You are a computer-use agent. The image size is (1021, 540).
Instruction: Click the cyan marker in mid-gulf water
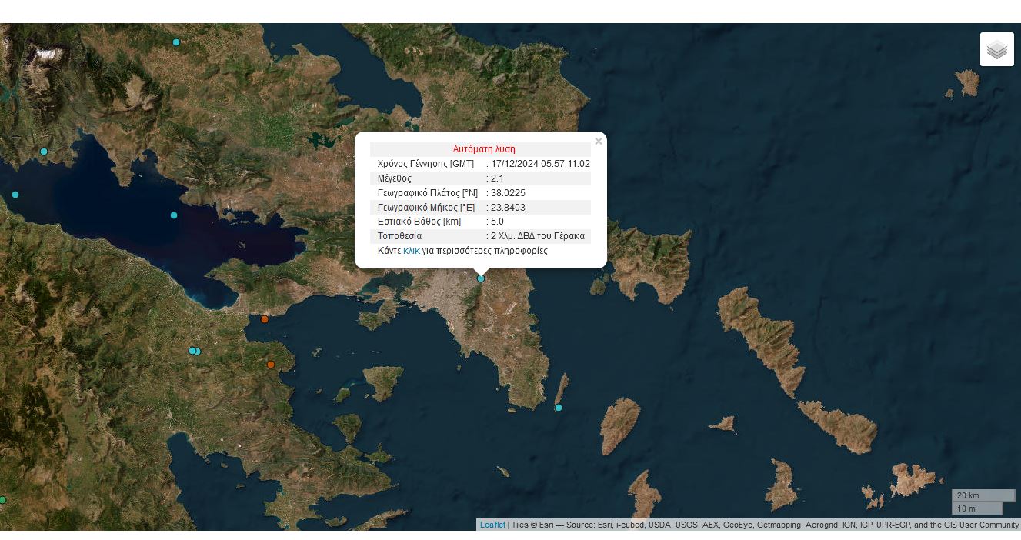click(x=174, y=215)
